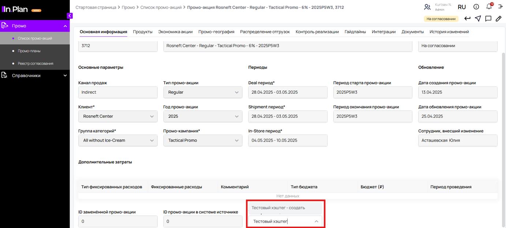Click the Список промо-акций breadcrumb link
The height and width of the screenshot is (228, 506).
click(x=161, y=7)
